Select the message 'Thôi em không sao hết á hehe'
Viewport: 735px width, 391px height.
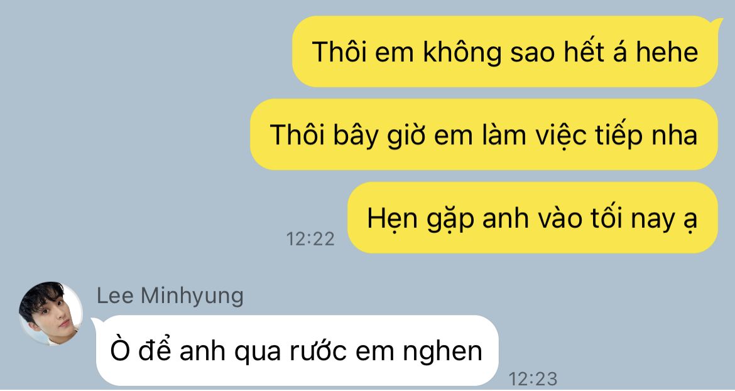505,51
